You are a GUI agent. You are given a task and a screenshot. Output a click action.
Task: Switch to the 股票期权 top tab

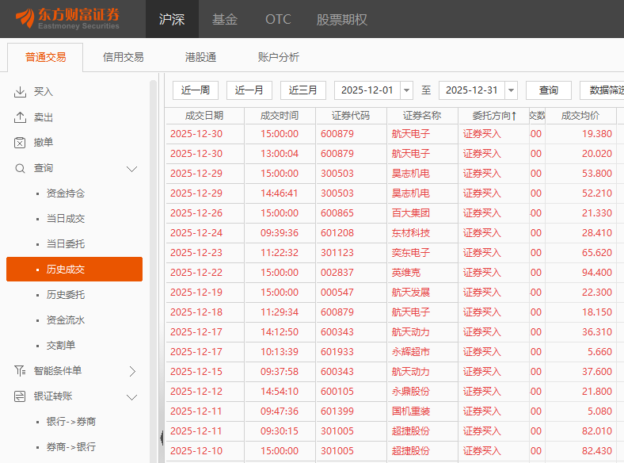342,19
